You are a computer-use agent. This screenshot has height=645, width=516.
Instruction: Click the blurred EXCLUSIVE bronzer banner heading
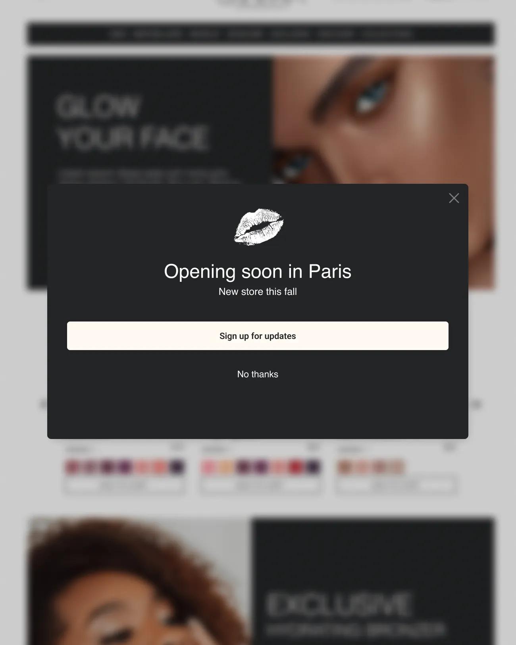point(338,605)
